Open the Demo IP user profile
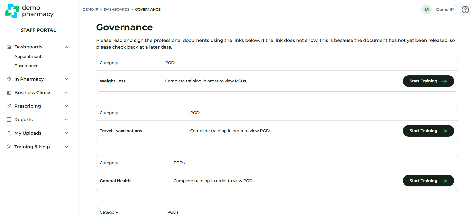The image size is (474, 217). click(x=439, y=10)
